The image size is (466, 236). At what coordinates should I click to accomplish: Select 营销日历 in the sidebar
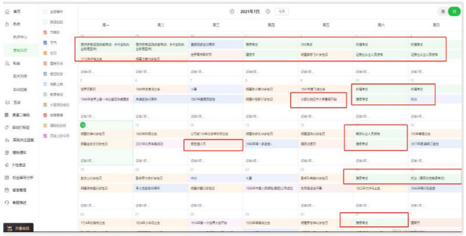tap(20, 51)
